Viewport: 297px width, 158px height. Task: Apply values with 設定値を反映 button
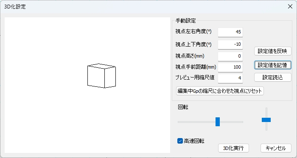(272, 51)
